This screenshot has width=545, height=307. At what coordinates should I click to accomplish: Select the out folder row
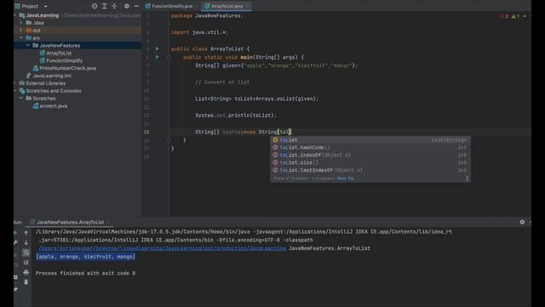77,31
